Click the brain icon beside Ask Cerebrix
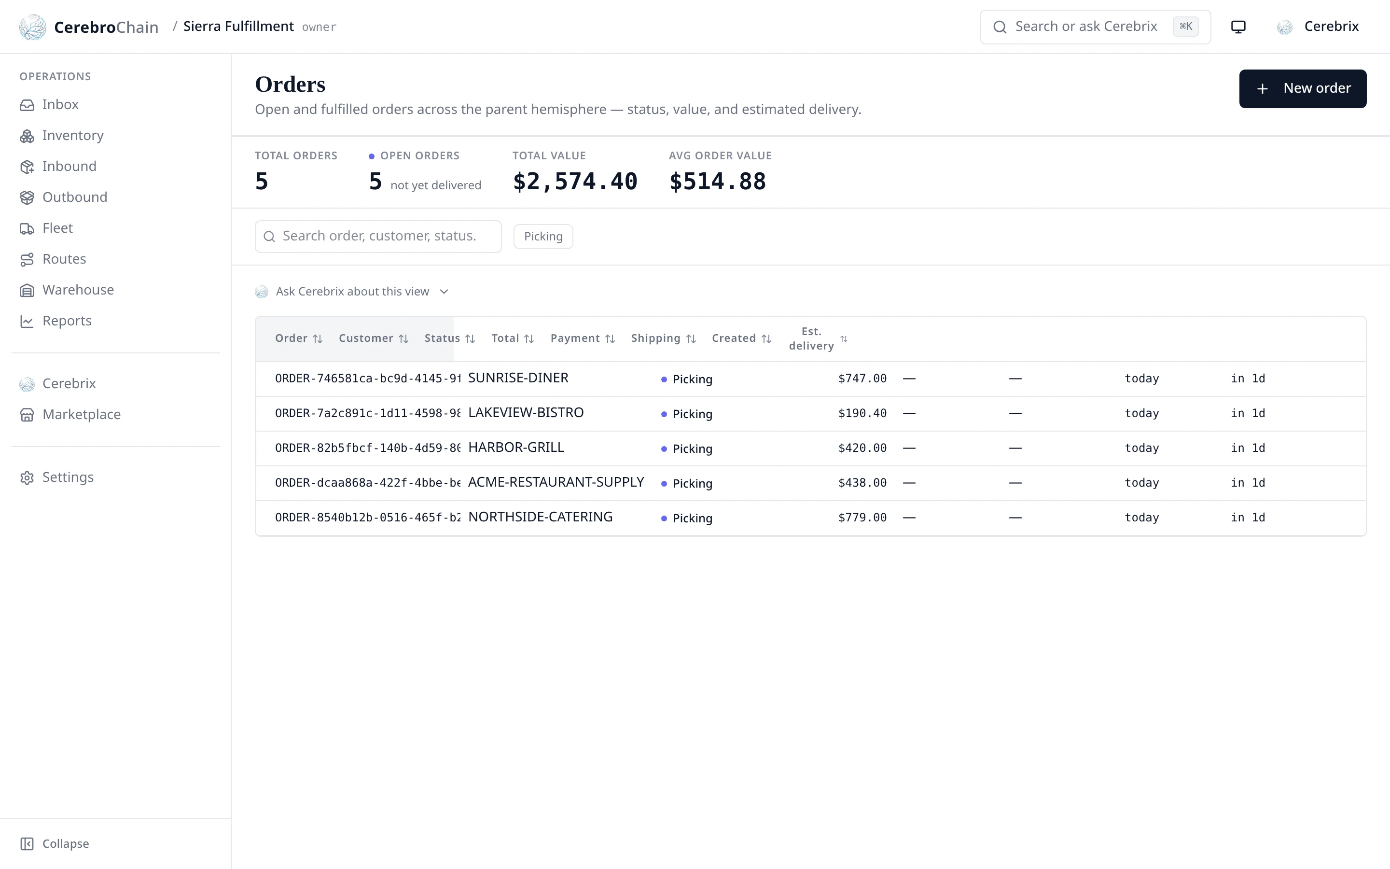 261,292
